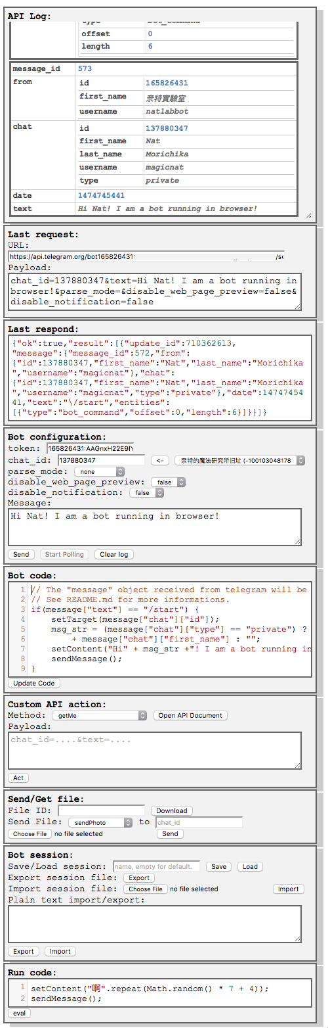Click message_id value 573

point(85,68)
